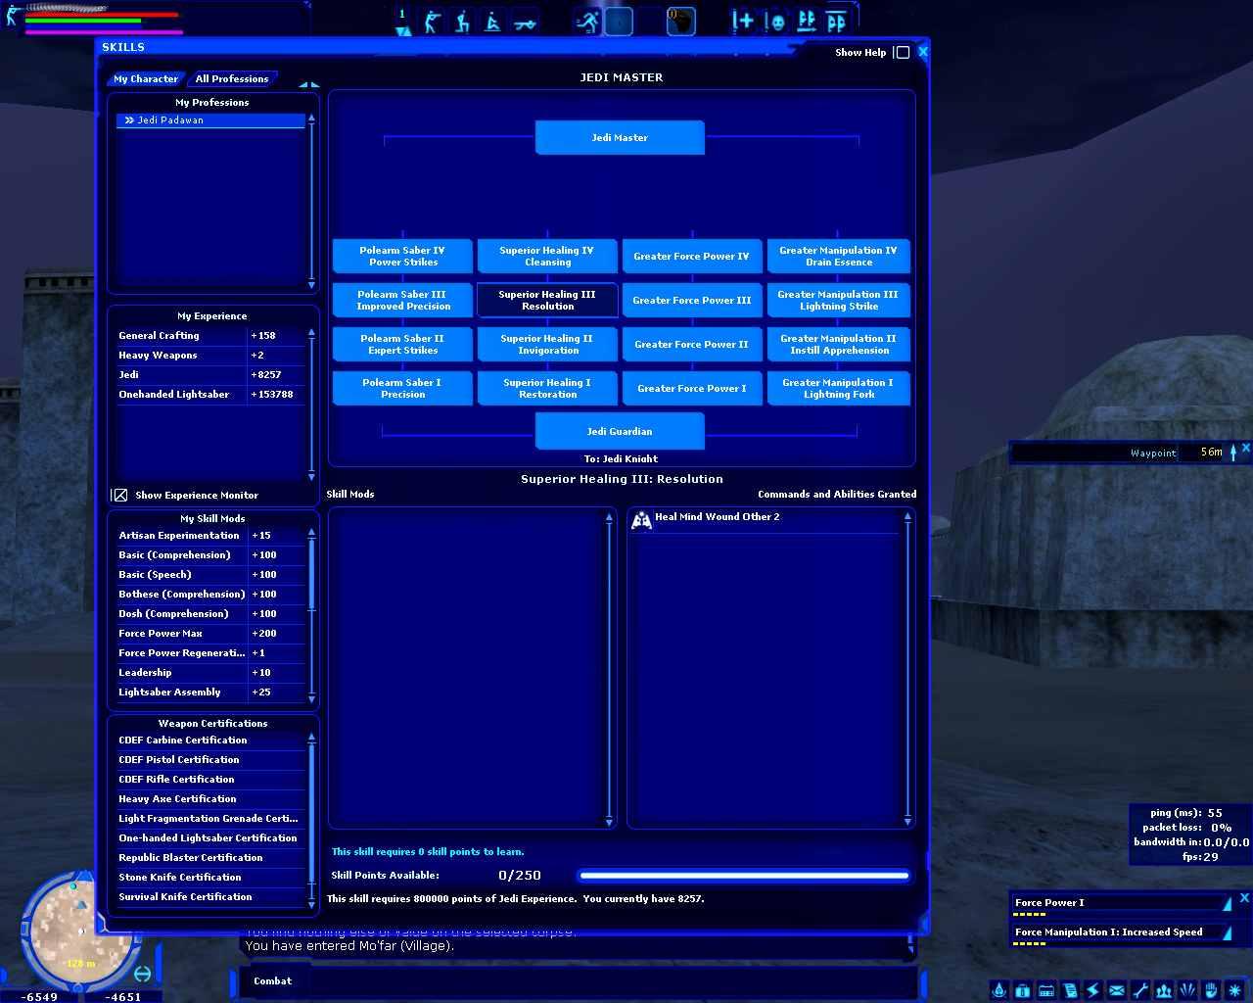Close the Force Power buff window
The width and height of the screenshot is (1253, 1003).
[x=1244, y=897]
